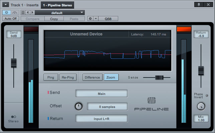Viewport: 215px width, 133px height.
Task: Expand the arrow next to the gear
Action: 96,18
